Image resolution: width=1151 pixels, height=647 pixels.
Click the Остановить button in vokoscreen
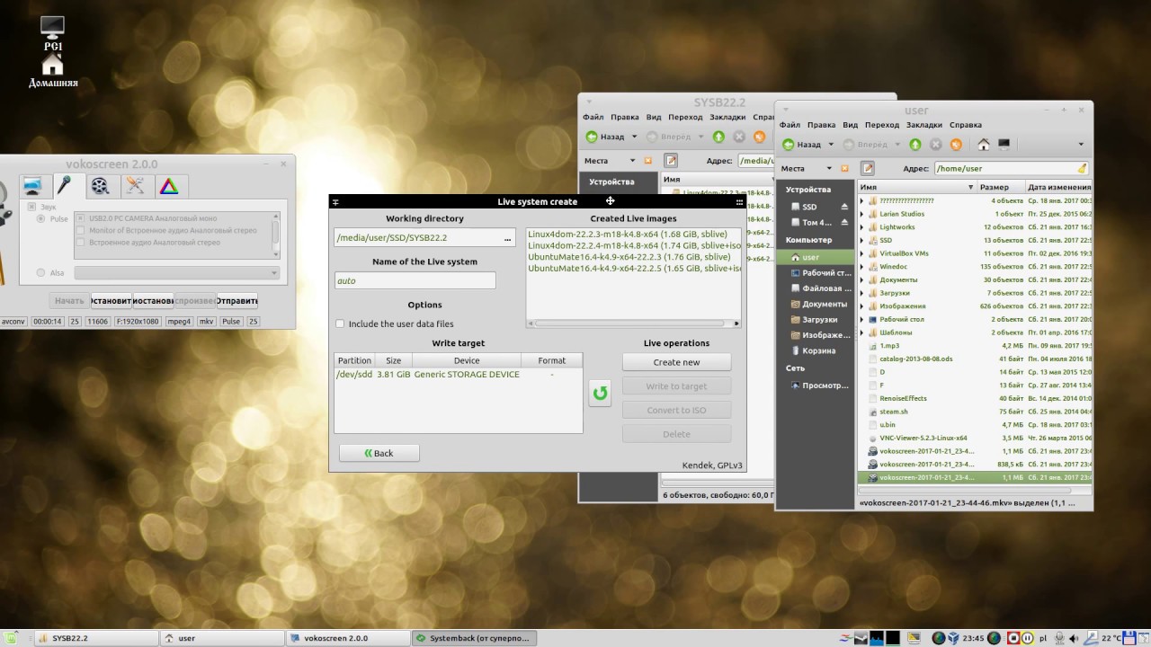click(111, 300)
